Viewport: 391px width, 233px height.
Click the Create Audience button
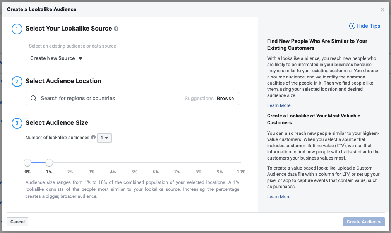(364, 222)
